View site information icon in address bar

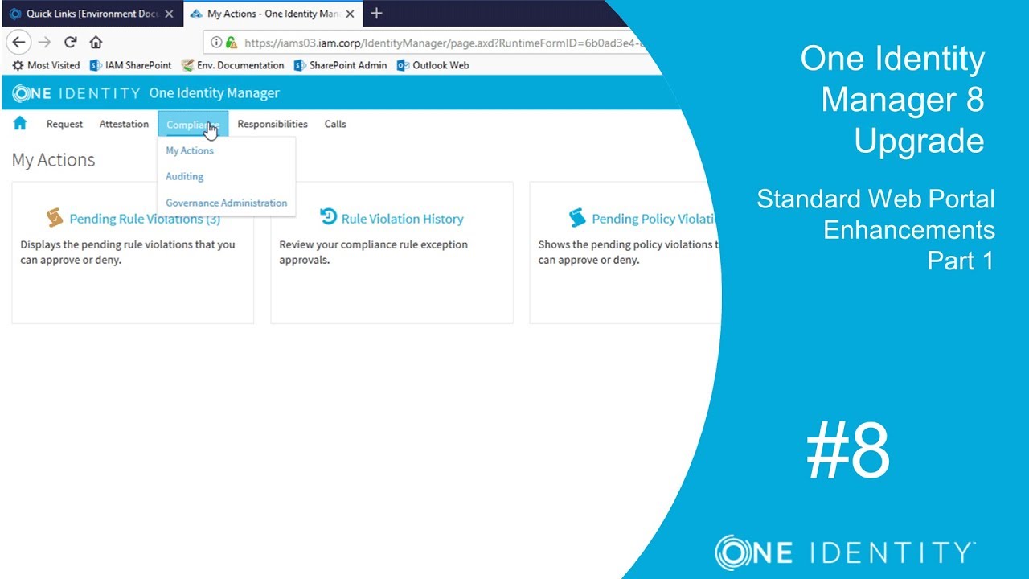pyautogui.click(x=217, y=43)
